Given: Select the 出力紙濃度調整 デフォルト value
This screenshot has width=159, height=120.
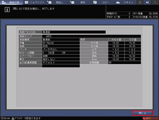Looking at the screenshot, I should [x=61, y=62].
